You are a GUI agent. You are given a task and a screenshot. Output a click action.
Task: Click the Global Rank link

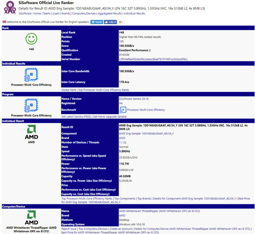pyautogui.click(x=68, y=90)
